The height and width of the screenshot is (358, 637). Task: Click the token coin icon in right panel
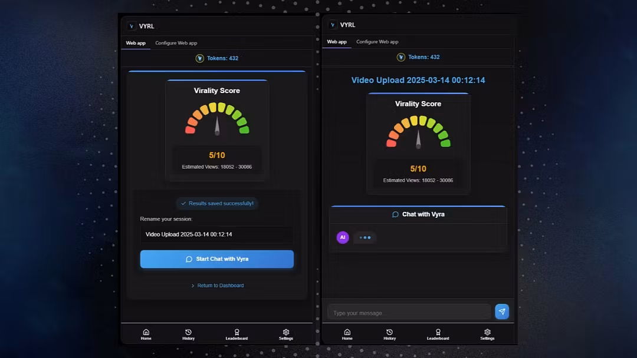click(400, 57)
